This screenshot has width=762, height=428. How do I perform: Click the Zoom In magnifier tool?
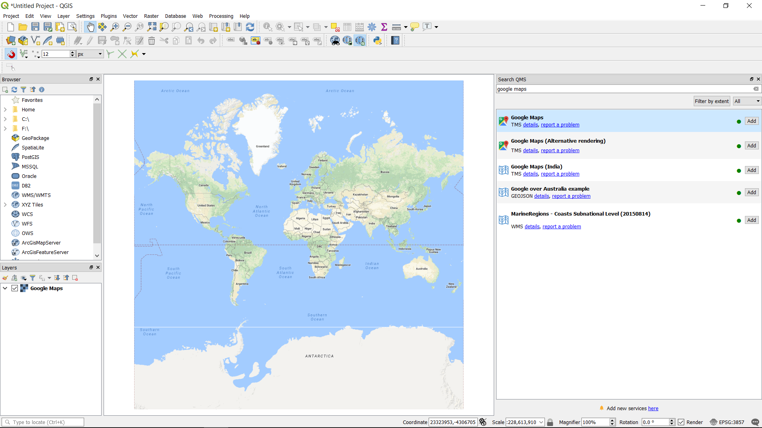[115, 27]
